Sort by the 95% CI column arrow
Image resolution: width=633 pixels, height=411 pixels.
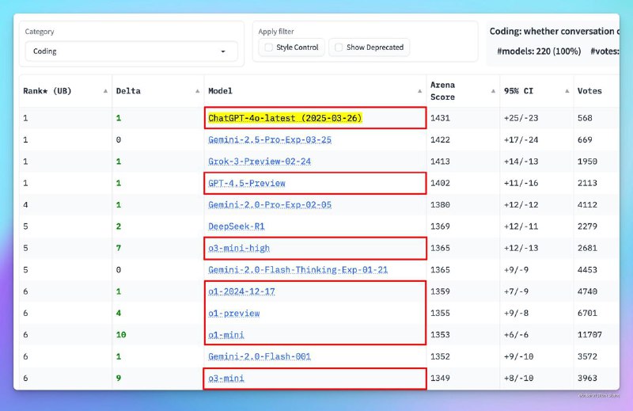567,91
